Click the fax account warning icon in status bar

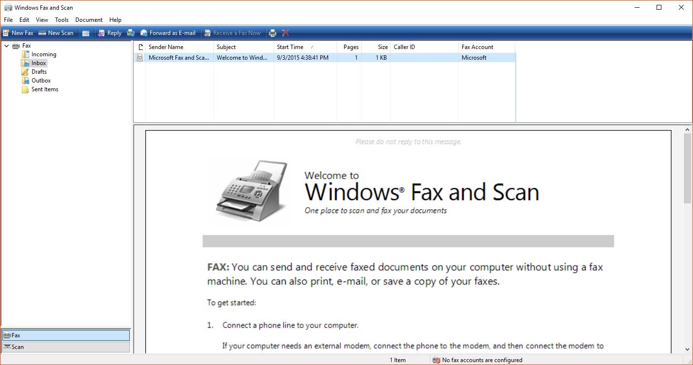436,360
